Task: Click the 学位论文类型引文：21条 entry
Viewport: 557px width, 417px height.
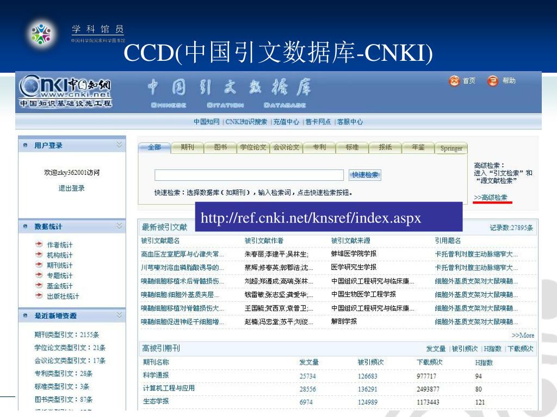Action: point(70,347)
